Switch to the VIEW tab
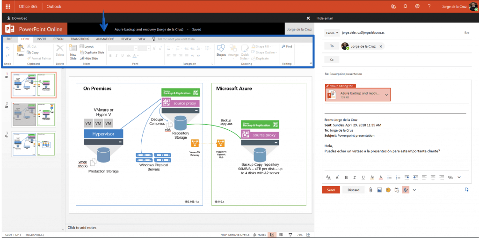Screen dimensions: 479x238 142,39
